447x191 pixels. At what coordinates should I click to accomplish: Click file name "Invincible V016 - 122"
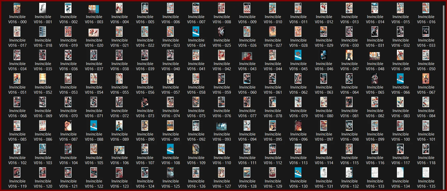94,184
